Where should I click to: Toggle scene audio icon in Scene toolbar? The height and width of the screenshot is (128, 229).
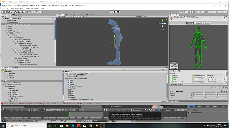80,16
